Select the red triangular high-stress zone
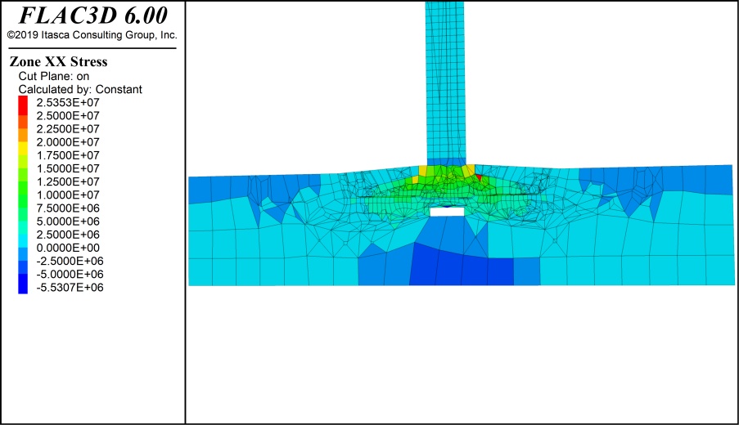 click(x=479, y=177)
